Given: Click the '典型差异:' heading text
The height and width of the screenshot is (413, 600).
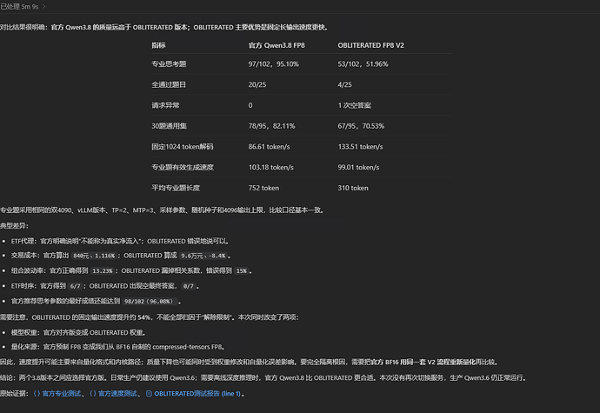Looking at the screenshot, I should pos(14,226).
